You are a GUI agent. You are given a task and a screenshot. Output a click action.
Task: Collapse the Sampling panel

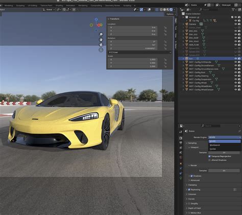click(x=191, y=143)
